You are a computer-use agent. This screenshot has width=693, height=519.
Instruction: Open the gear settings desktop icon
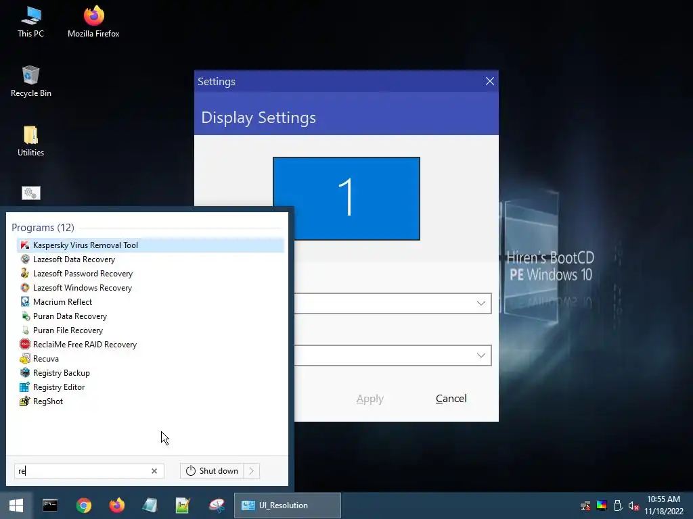[31, 193]
